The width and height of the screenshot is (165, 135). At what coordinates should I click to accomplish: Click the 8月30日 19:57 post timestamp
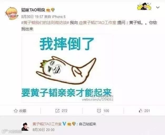(x=32, y=17)
